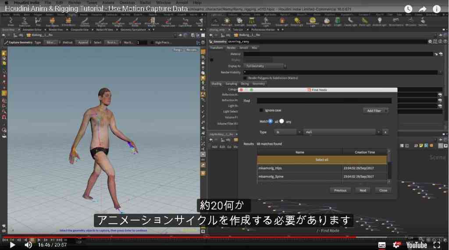Screen dimensions: 449x250
Task: Click the Capture Geometry shelf tool
Action: 85,22
